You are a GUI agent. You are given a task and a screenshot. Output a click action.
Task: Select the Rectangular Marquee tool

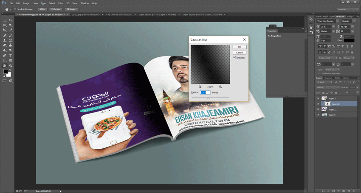pyautogui.click(x=4, y=20)
